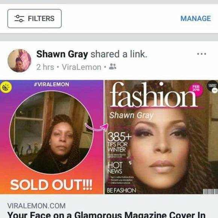The width and height of the screenshot is (218, 218).
Task: Click the 2 hrs post timestamp
Action: point(45,67)
